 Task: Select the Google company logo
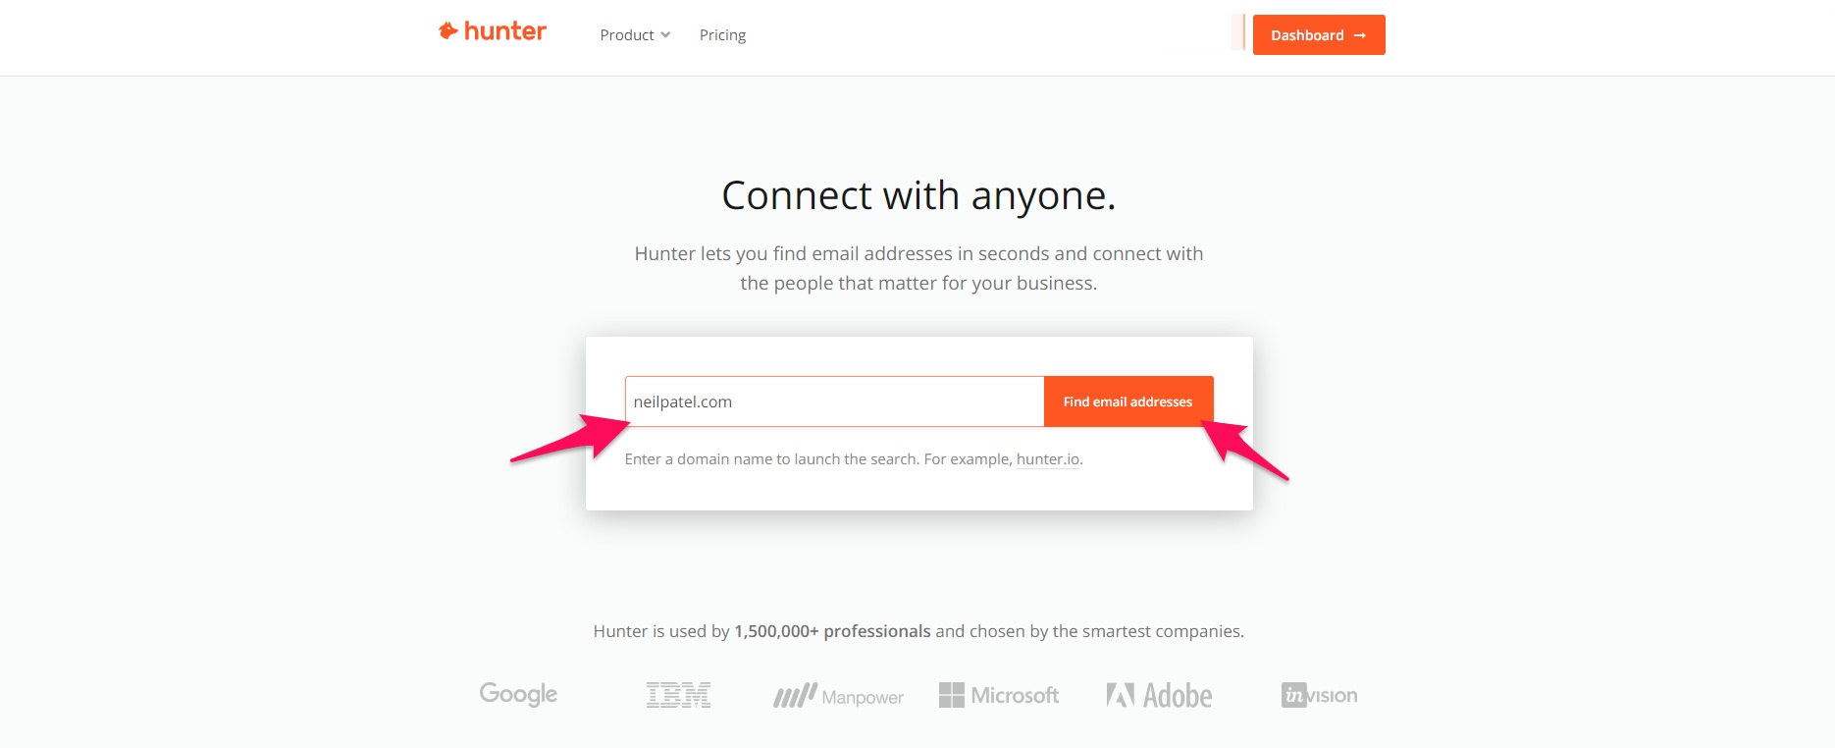coord(517,694)
